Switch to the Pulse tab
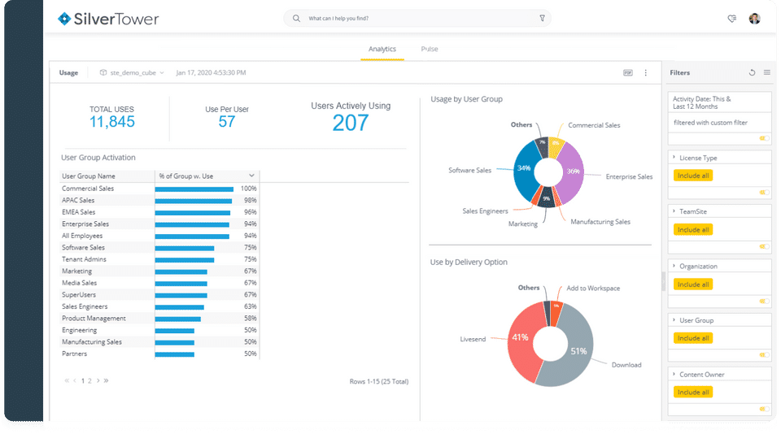This screenshot has height=434, width=781. [430, 49]
